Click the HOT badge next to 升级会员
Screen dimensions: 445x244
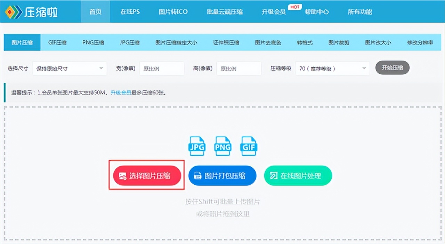point(294,6)
